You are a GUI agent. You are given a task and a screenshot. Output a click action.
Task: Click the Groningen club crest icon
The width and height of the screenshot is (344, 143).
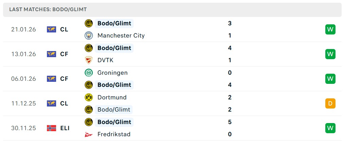click(88, 73)
